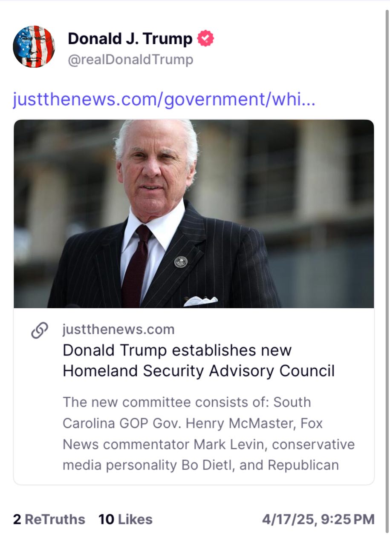Screen dimensions: 390x545
Task: Open the article preview photo
Action: click(x=194, y=214)
